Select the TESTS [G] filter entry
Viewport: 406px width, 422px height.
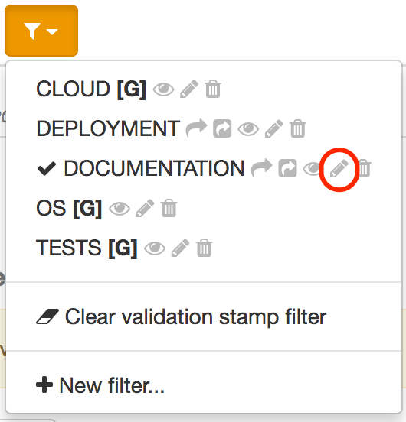(x=87, y=248)
